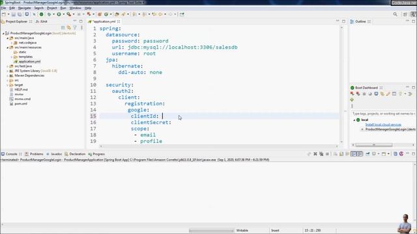
Task: Switch to the Progress tab
Action: click(96, 154)
